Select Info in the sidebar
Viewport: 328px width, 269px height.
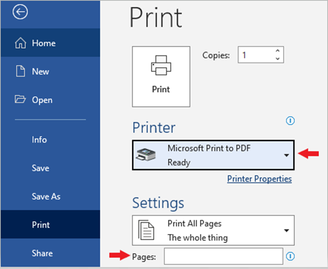pos(40,140)
